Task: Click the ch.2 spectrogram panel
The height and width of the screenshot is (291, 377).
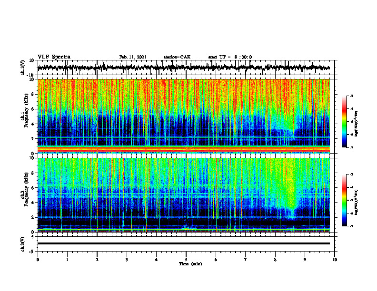Action: pyautogui.click(x=184, y=195)
